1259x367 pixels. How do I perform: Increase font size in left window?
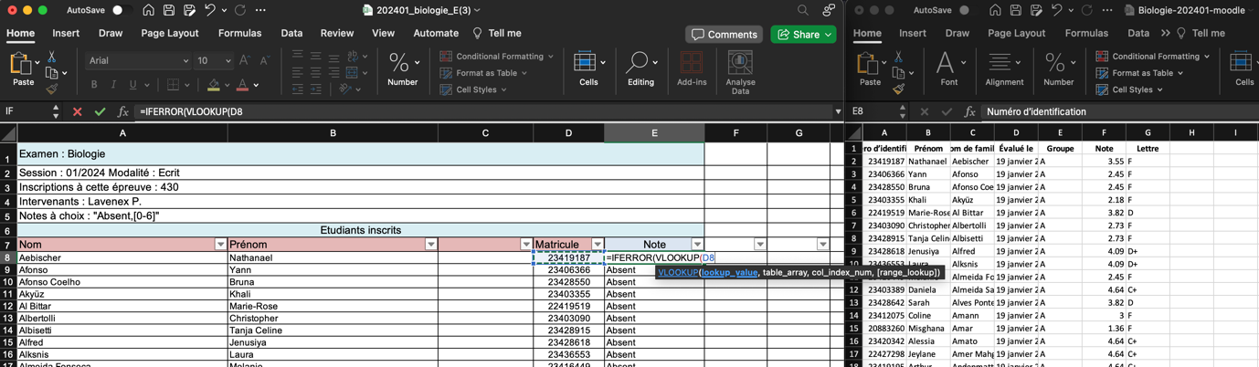coord(244,60)
